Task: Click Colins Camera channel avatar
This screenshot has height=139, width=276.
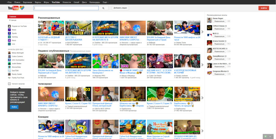Action: click(9, 57)
